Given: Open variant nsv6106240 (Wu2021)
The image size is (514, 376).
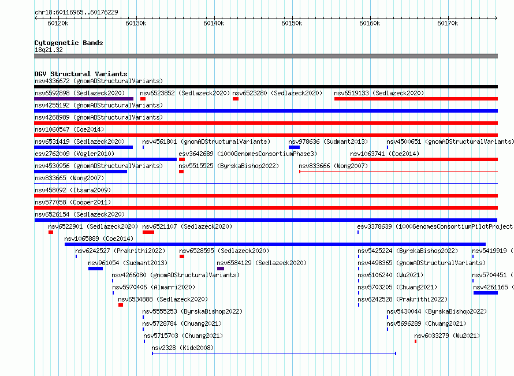Looking at the screenshot, I should (390, 275).
